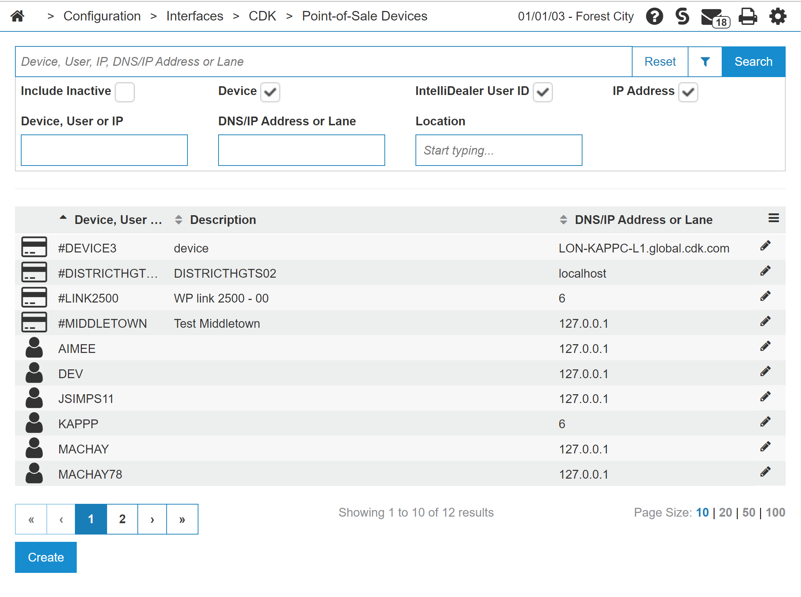
Task: Click the LON-KAPPC-L1.global.cdk.com address
Action: (644, 248)
